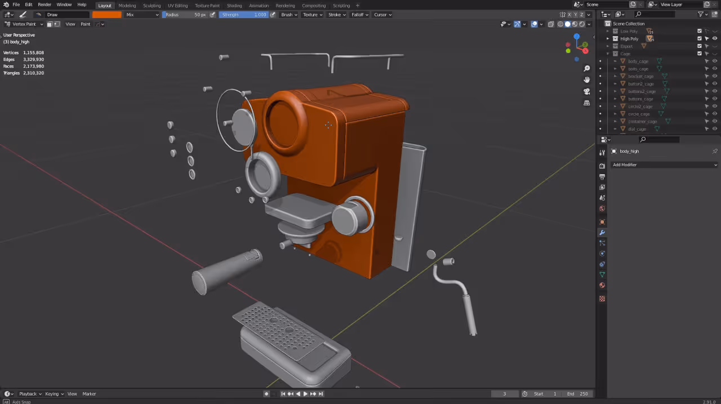Click the orange brush color swatch
Viewport: 721px width, 404px height.
coord(106,15)
